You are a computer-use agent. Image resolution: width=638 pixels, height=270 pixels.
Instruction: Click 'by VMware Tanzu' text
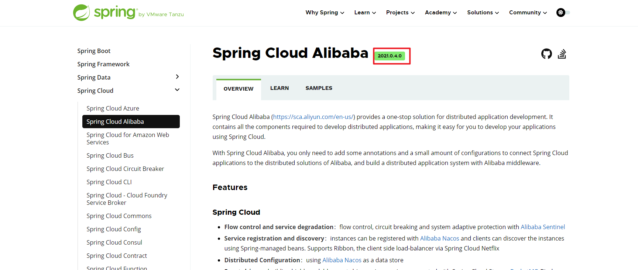[161, 14]
